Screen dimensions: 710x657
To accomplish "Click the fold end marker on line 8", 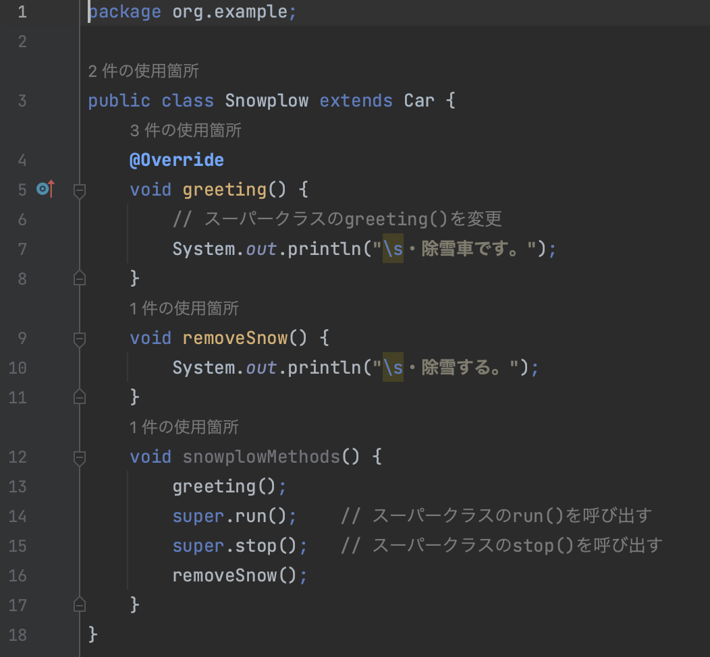I will pos(80,278).
